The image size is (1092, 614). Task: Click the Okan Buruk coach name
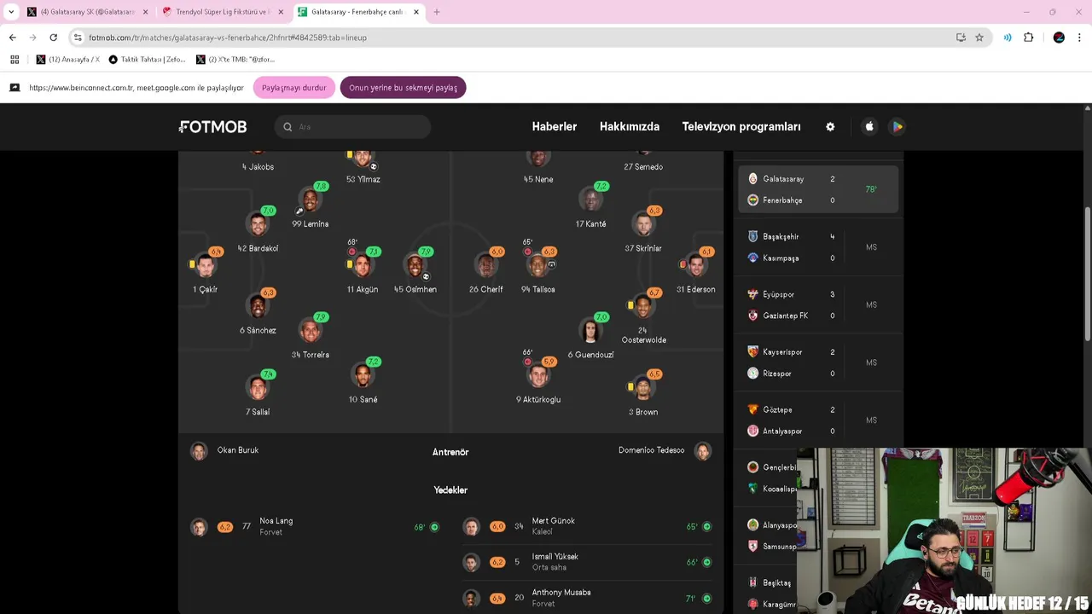coord(238,450)
